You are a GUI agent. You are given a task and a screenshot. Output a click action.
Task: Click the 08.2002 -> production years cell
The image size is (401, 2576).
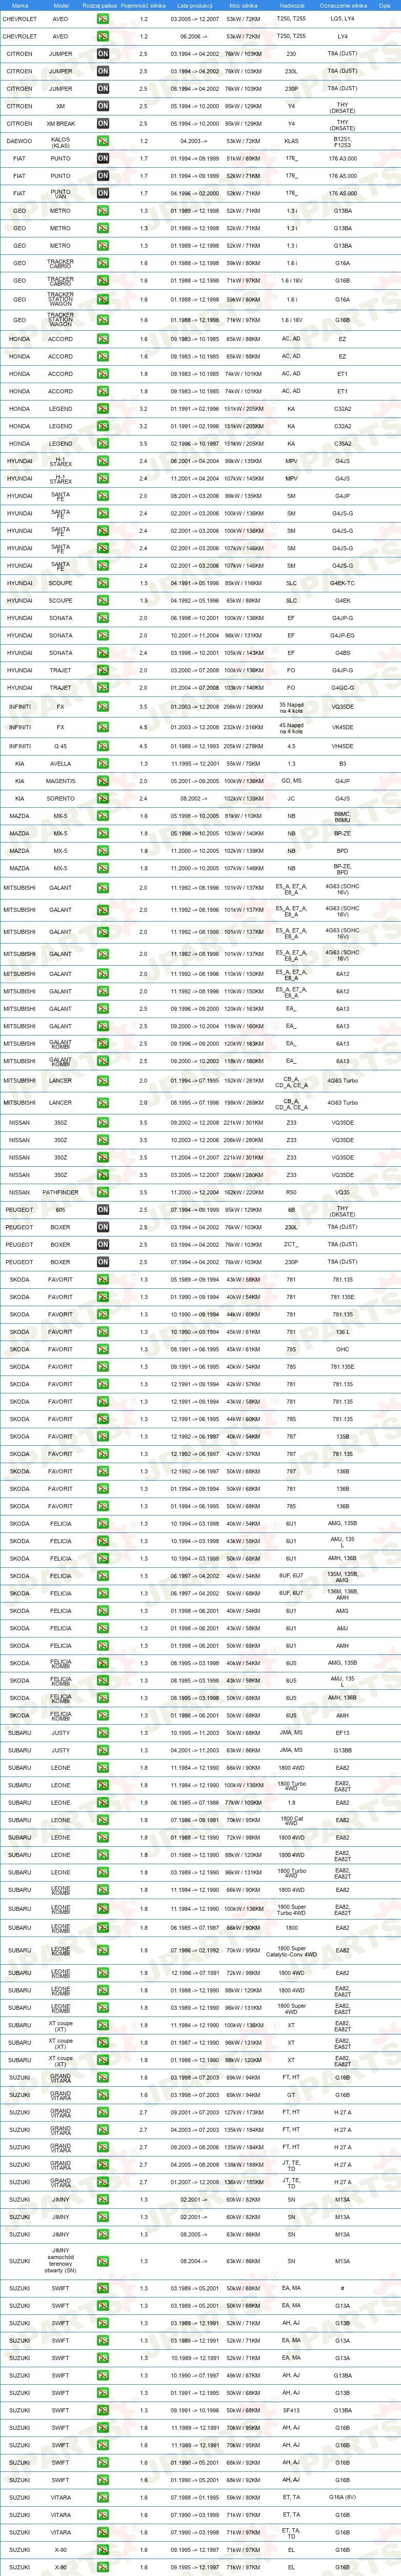(195, 799)
